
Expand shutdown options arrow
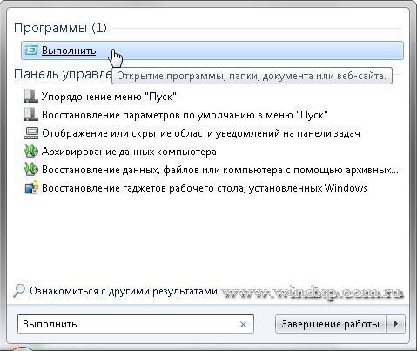396,324
